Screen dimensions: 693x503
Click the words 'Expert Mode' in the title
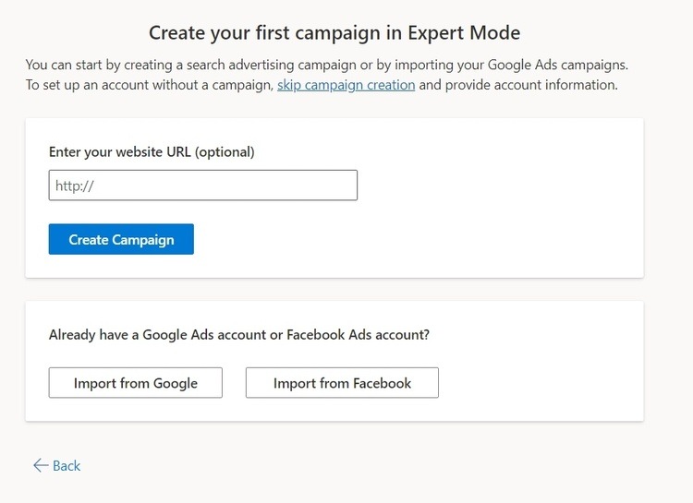(468, 33)
